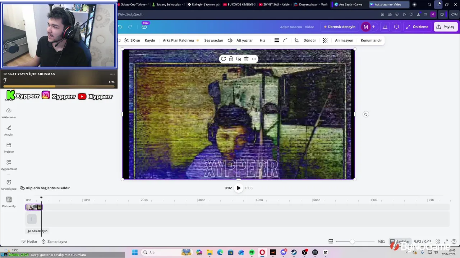460x258 pixels.
Task: Open the Animasyon animation panel
Action: point(344,40)
